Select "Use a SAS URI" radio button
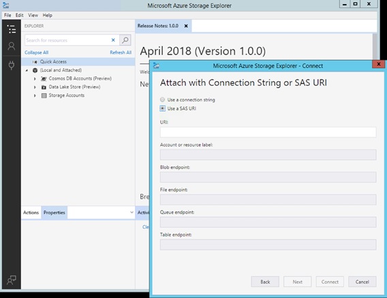Viewport: 387px width, 298px height. (x=162, y=108)
